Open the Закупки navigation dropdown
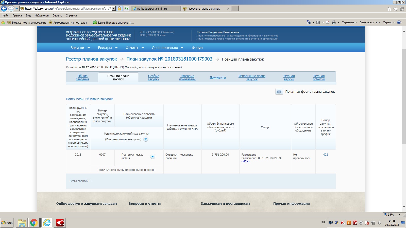The image size is (408, 228). (x=80, y=48)
